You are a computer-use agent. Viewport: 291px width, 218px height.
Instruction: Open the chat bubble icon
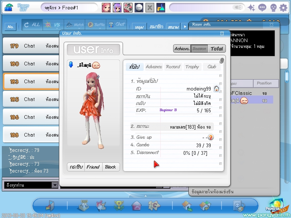click(262, 8)
